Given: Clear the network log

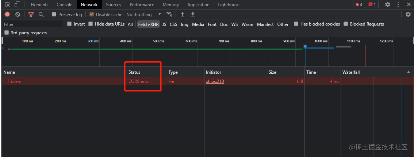Looking at the screenshot, I should tap(18, 15).
